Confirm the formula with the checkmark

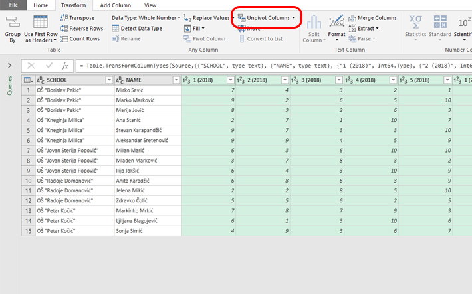tap(49, 66)
